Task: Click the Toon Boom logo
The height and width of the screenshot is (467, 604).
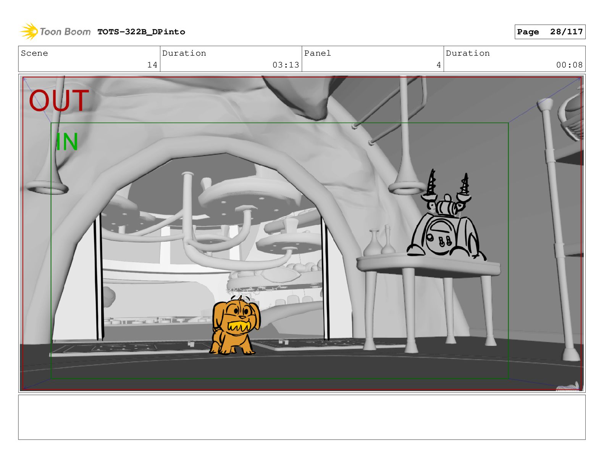Action: [55, 32]
